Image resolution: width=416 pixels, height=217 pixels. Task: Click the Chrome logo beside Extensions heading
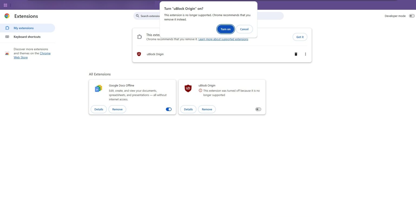pyautogui.click(x=7, y=16)
